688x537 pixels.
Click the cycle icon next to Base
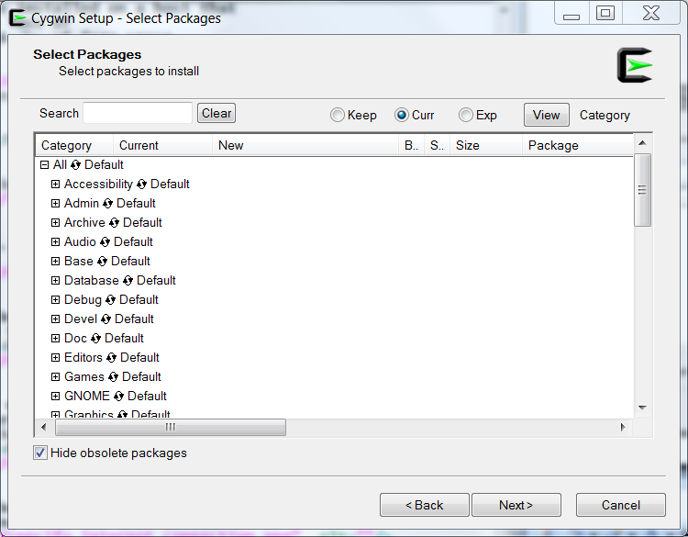[x=102, y=262]
